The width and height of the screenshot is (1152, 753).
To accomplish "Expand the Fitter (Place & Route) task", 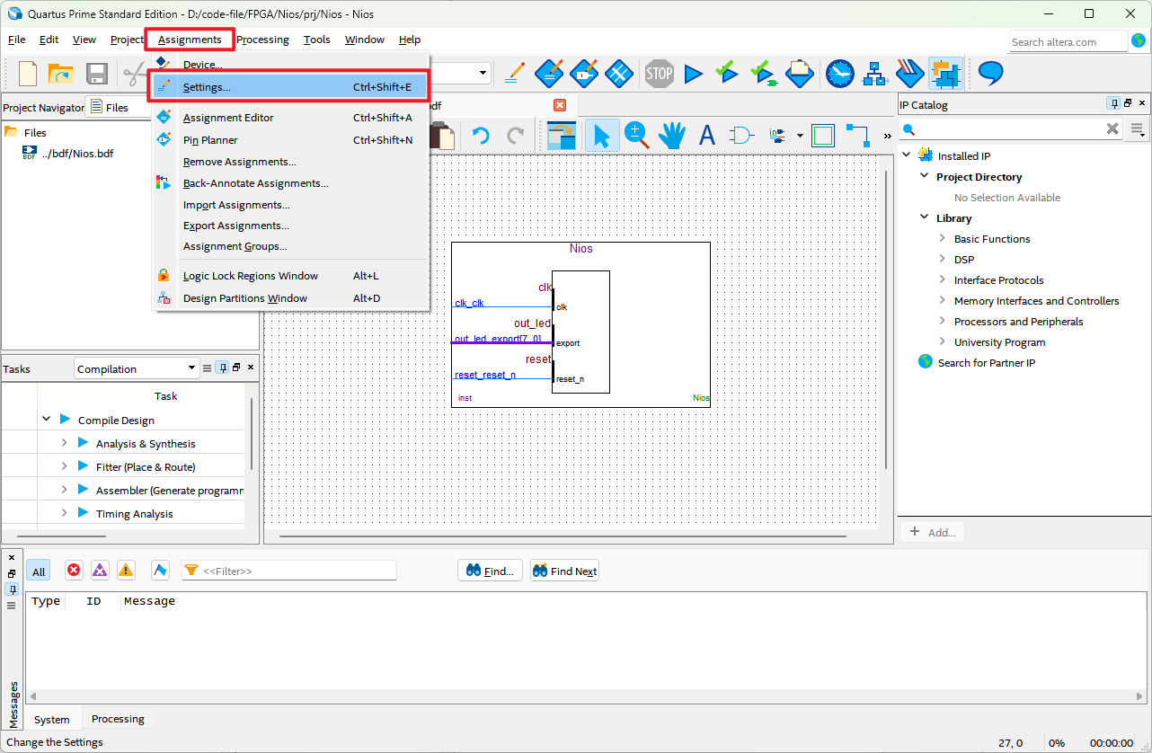I will (x=64, y=465).
